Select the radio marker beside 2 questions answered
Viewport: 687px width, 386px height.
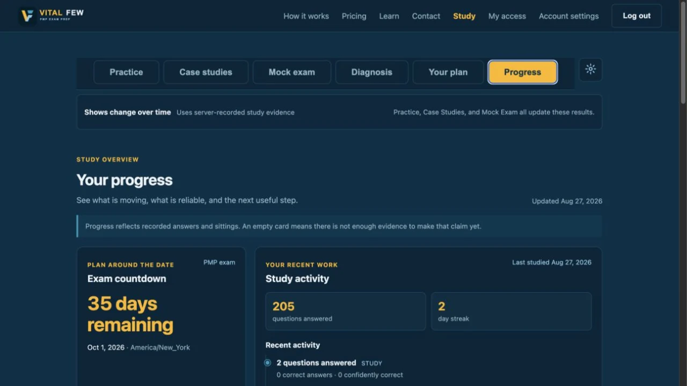[x=267, y=363]
